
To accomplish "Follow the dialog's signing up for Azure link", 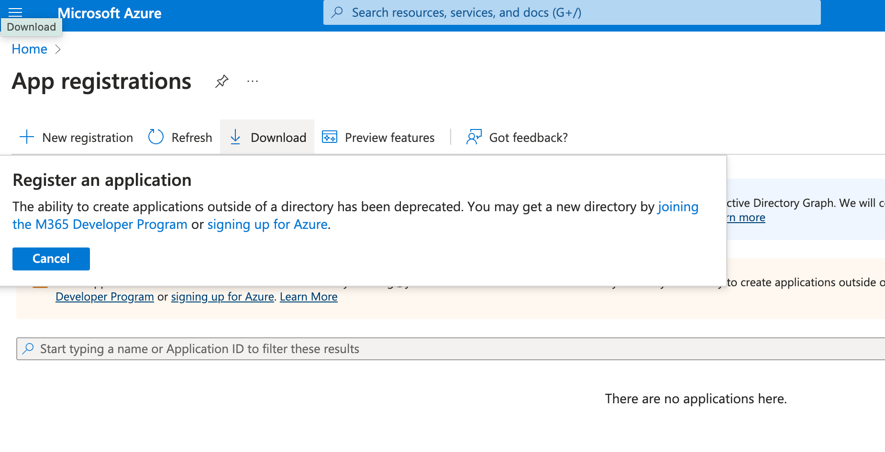I will click(x=267, y=224).
